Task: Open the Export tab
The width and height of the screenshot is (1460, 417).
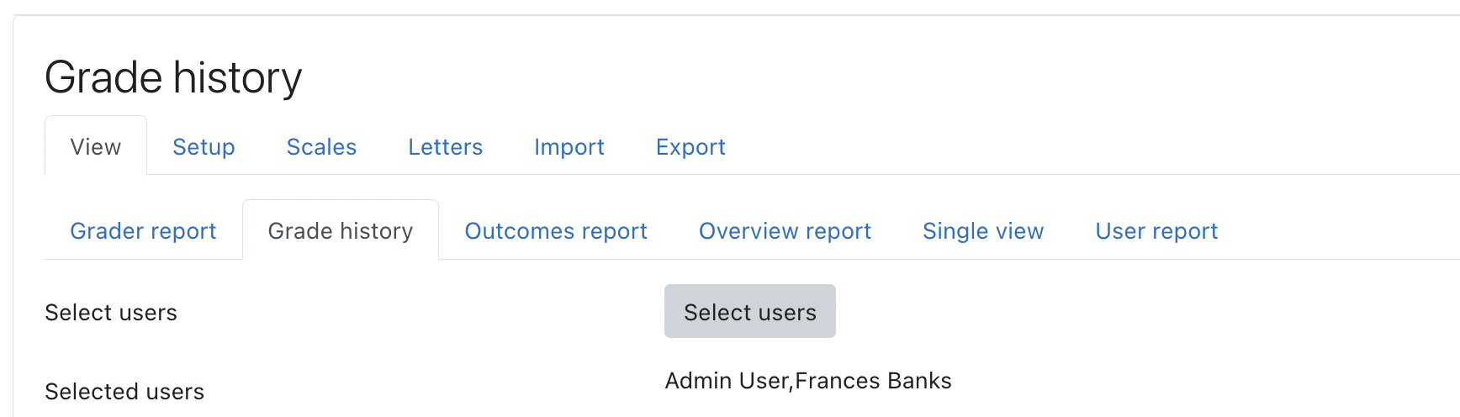Action: (690, 146)
